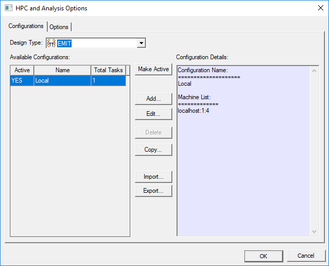Switch to the Configurations tab

pos(26,26)
